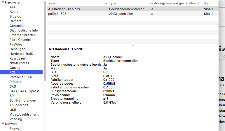Image resolution: width=225 pixels, height=131 pixels.
Task: Click the Verbindingssnelheid label
Action: [x=67, y=102]
